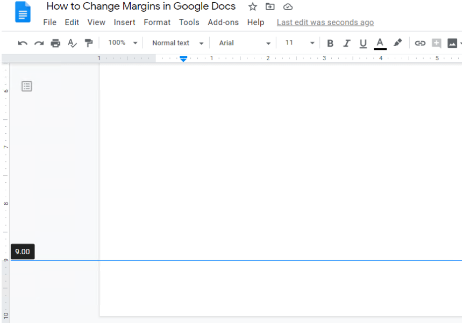Viewport: 463px width, 323px height.
Task: Show document outline icon in left panel
Action: click(x=27, y=86)
